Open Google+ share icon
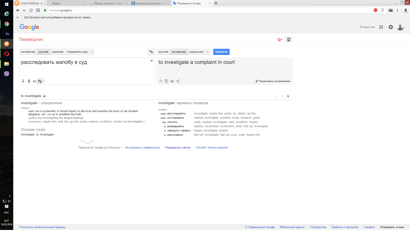This screenshot has width=410, height=230. coord(280,40)
